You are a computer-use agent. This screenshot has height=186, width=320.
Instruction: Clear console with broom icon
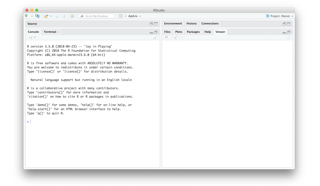155,37
